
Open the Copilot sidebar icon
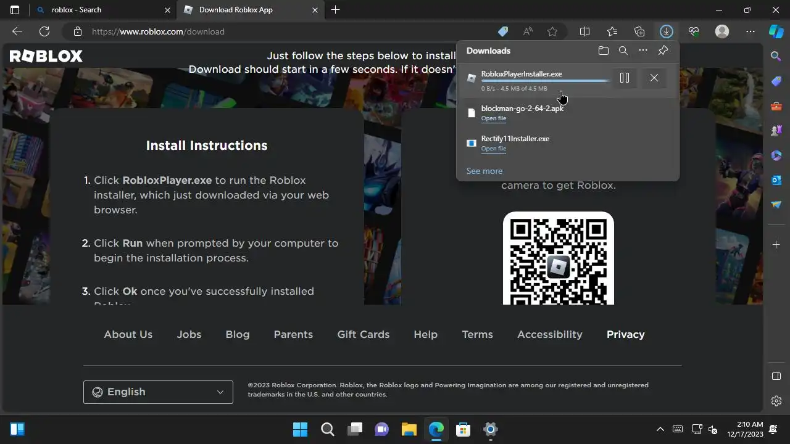pyautogui.click(x=776, y=31)
